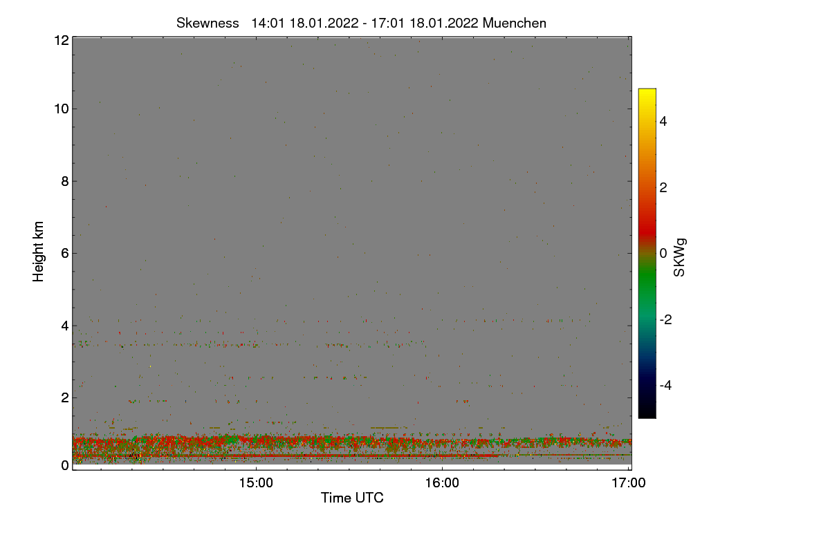Click the height axis label 6

[x=64, y=253]
